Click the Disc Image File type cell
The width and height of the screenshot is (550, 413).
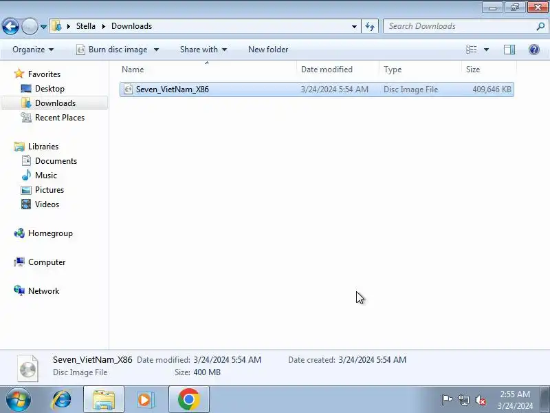pos(410,89)
